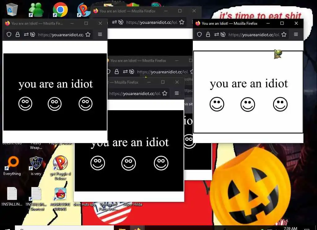Click padlock icon in black-page left Firefox window
This screenshot has width=317, height=230.
[x=18, y=35]
